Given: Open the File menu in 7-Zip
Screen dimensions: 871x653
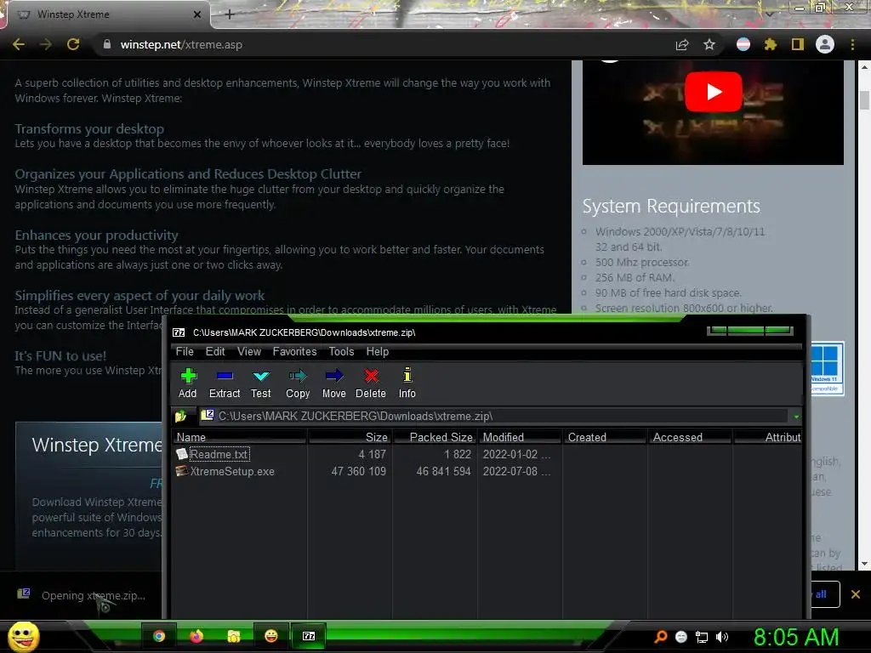Looking at the screenshot, I should click(x=185, y=351).
